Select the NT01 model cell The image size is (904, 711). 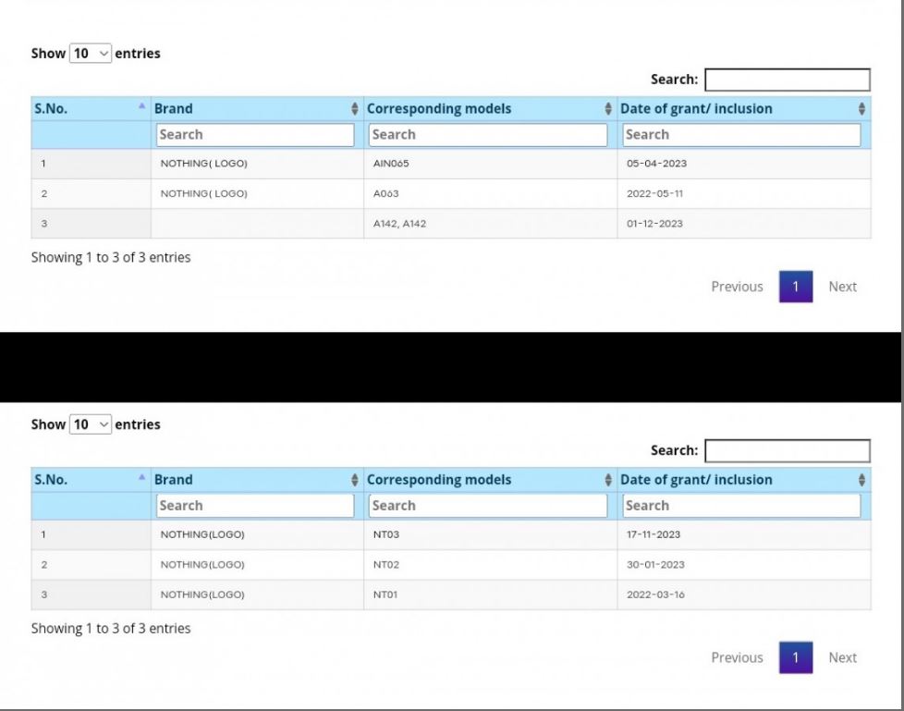(x=490, y=595)
